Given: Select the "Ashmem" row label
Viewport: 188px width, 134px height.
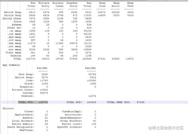Looking at the screenshot, I should pos(16,25).
